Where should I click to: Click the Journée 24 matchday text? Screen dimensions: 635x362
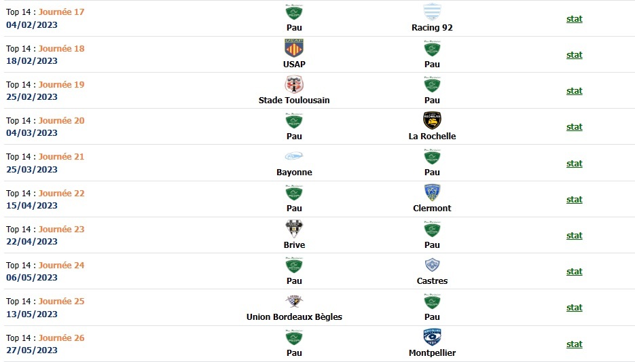pos(61,266)
